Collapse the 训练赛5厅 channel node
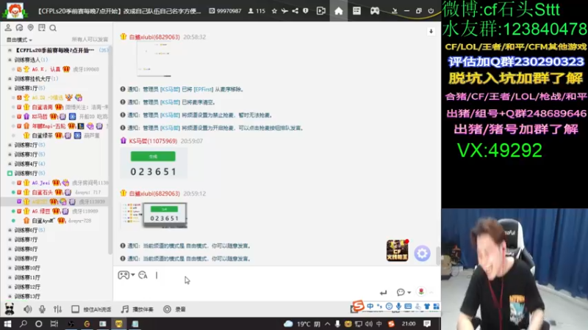The width and height of the screenshot is (588, 330). (10, 173)
